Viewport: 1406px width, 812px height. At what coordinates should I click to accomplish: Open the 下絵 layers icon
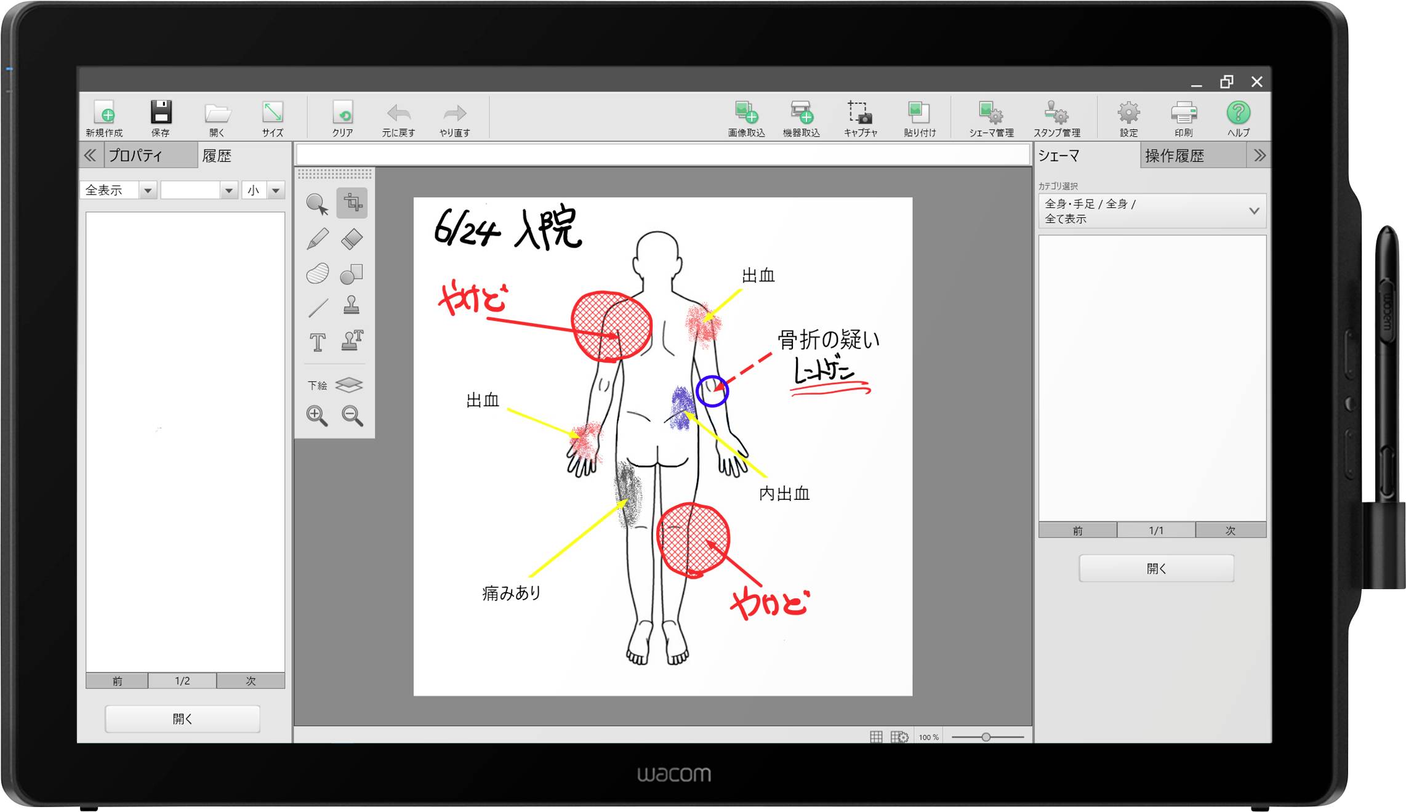(350, 385)
